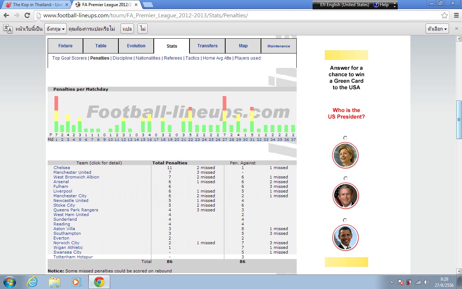Open the volume control in the tray
Screen dimensions: 462x289
tap(427, 282)
